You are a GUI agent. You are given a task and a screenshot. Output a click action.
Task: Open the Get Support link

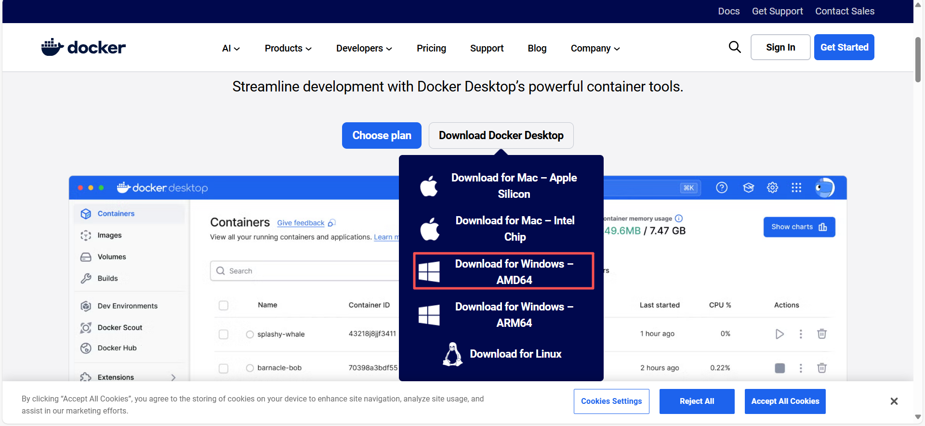778,11
